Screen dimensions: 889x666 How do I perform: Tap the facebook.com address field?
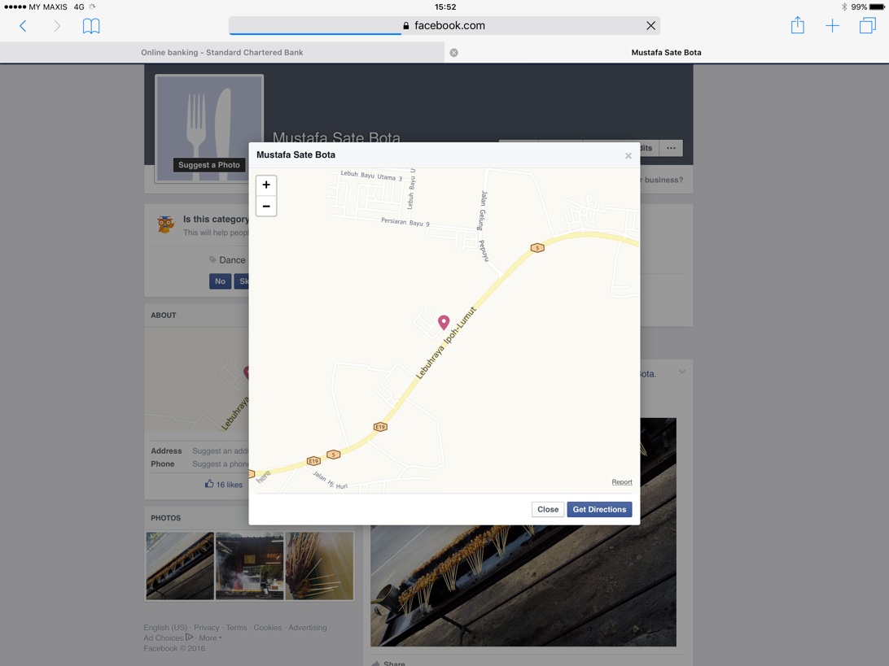444,25
